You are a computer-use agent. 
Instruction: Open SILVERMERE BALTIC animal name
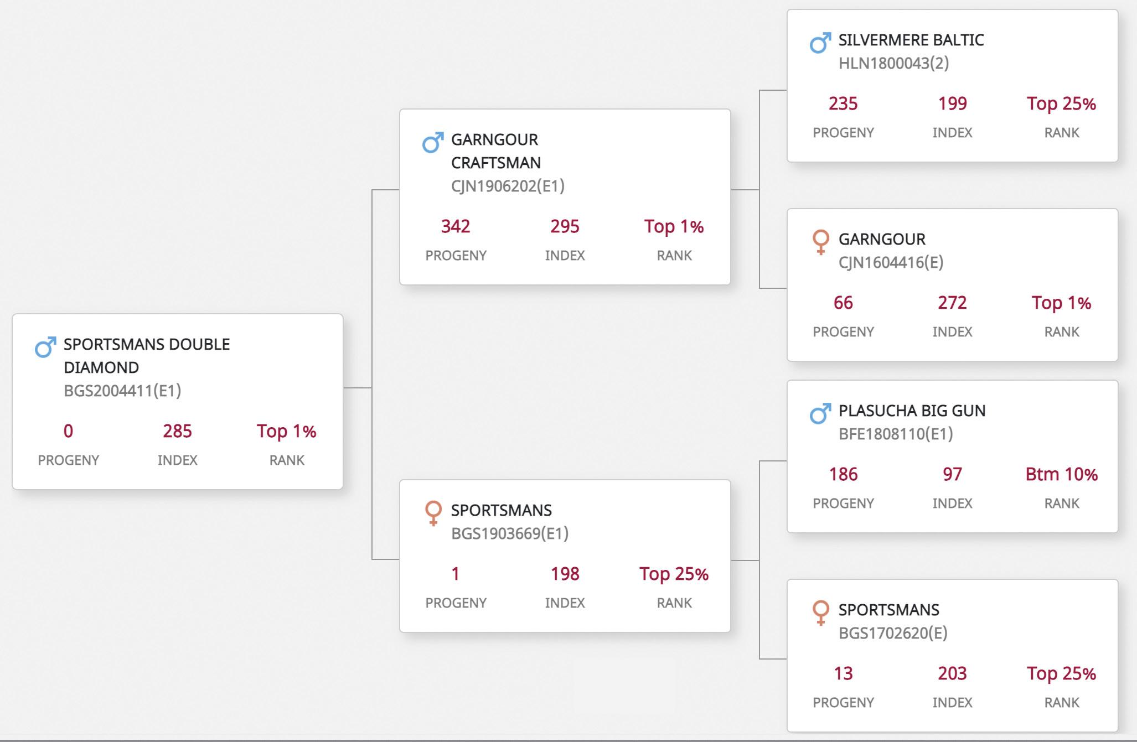(911, 40)
